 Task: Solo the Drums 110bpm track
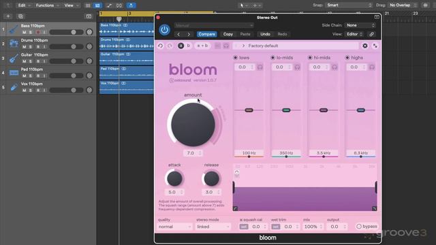(x=31, y=47)
